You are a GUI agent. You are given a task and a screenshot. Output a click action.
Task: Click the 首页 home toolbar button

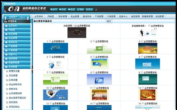coord(54,9)
